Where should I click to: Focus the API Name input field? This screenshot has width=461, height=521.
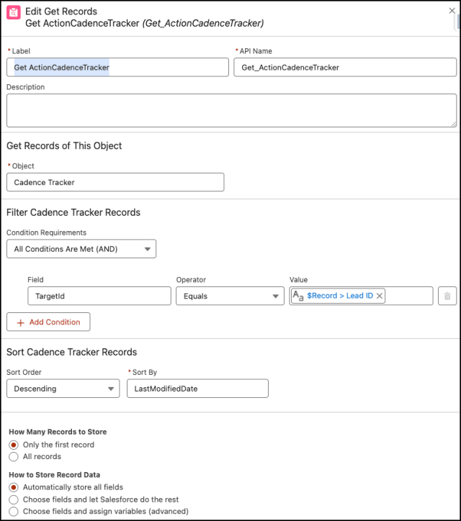[345, 67]
